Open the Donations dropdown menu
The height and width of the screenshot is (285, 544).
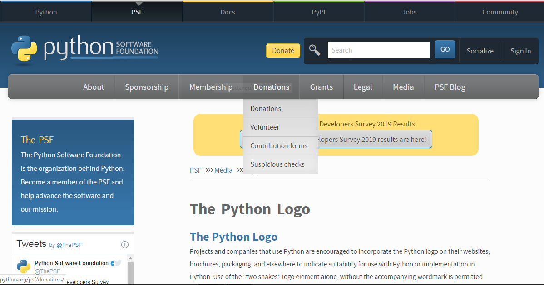(x=271, y=87)
